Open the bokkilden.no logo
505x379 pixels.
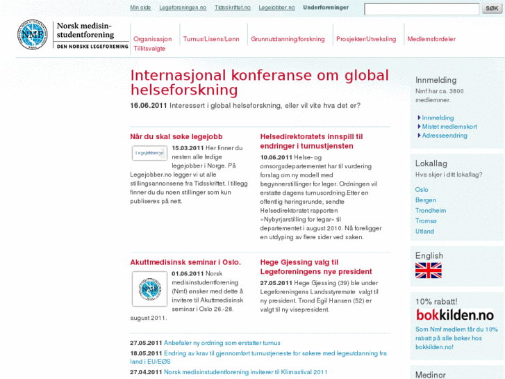tap(455, 315)
